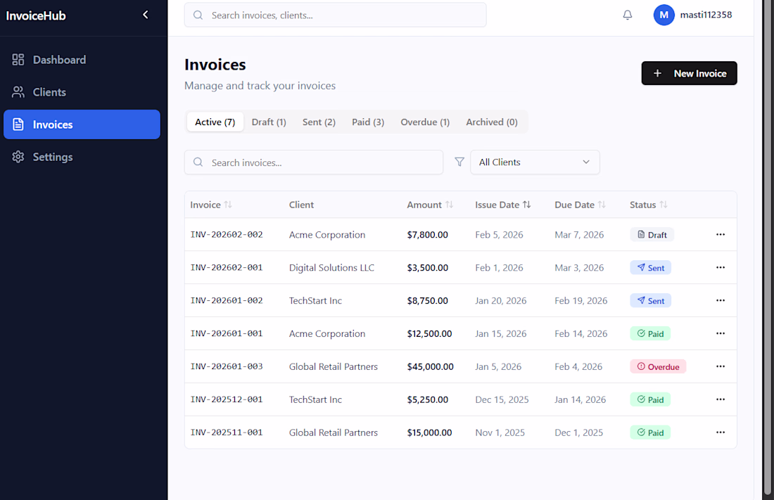
Task: Open actions menu for INV-202602-002
Action: (x=721, y=234)
